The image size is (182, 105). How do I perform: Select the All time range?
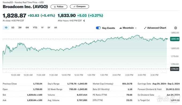56,28
